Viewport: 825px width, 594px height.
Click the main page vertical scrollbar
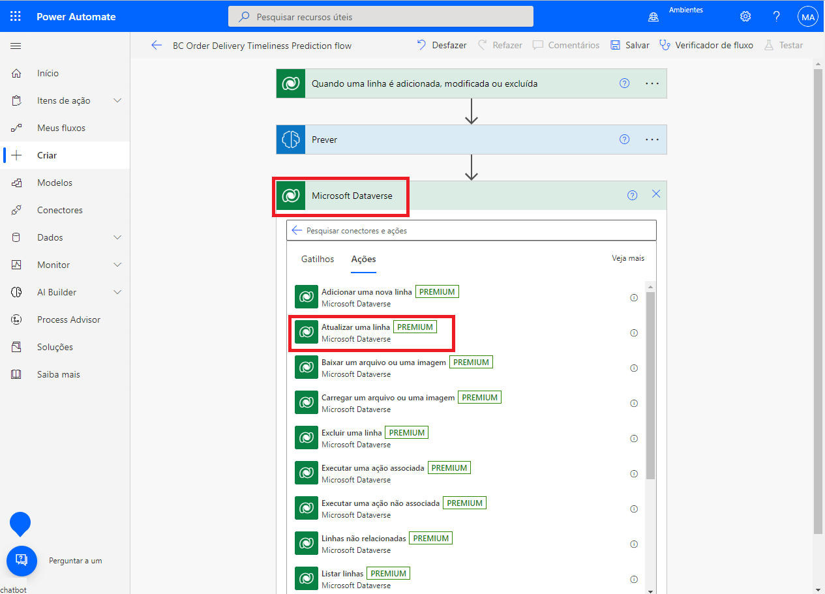(x=819, y=301)
